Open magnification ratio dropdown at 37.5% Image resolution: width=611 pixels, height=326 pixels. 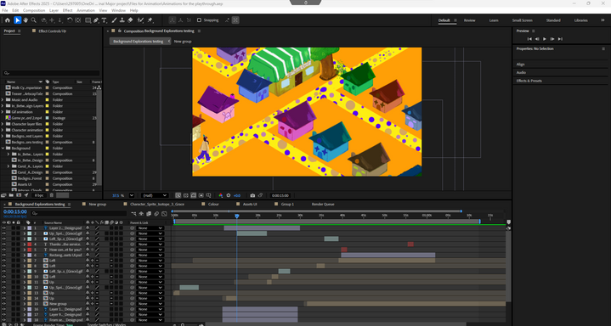pyautogui.click(x=132, y=195)
